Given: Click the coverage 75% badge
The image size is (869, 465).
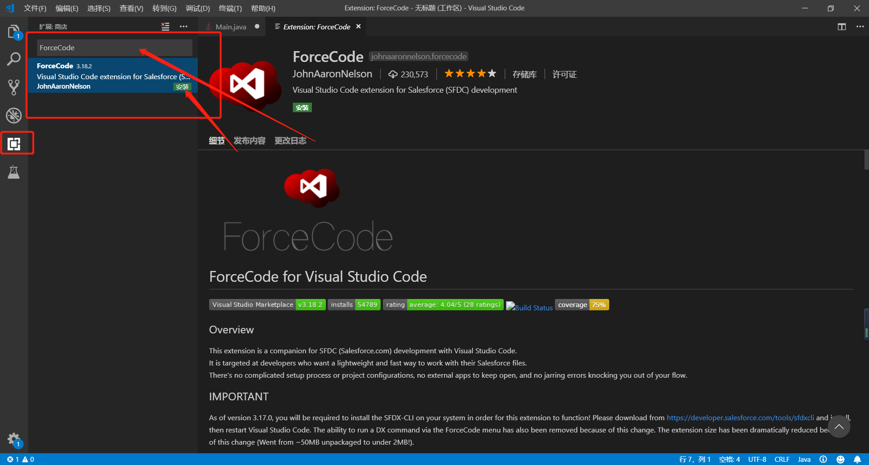Looking at the screenshot, I should click(x=582, y=304).
